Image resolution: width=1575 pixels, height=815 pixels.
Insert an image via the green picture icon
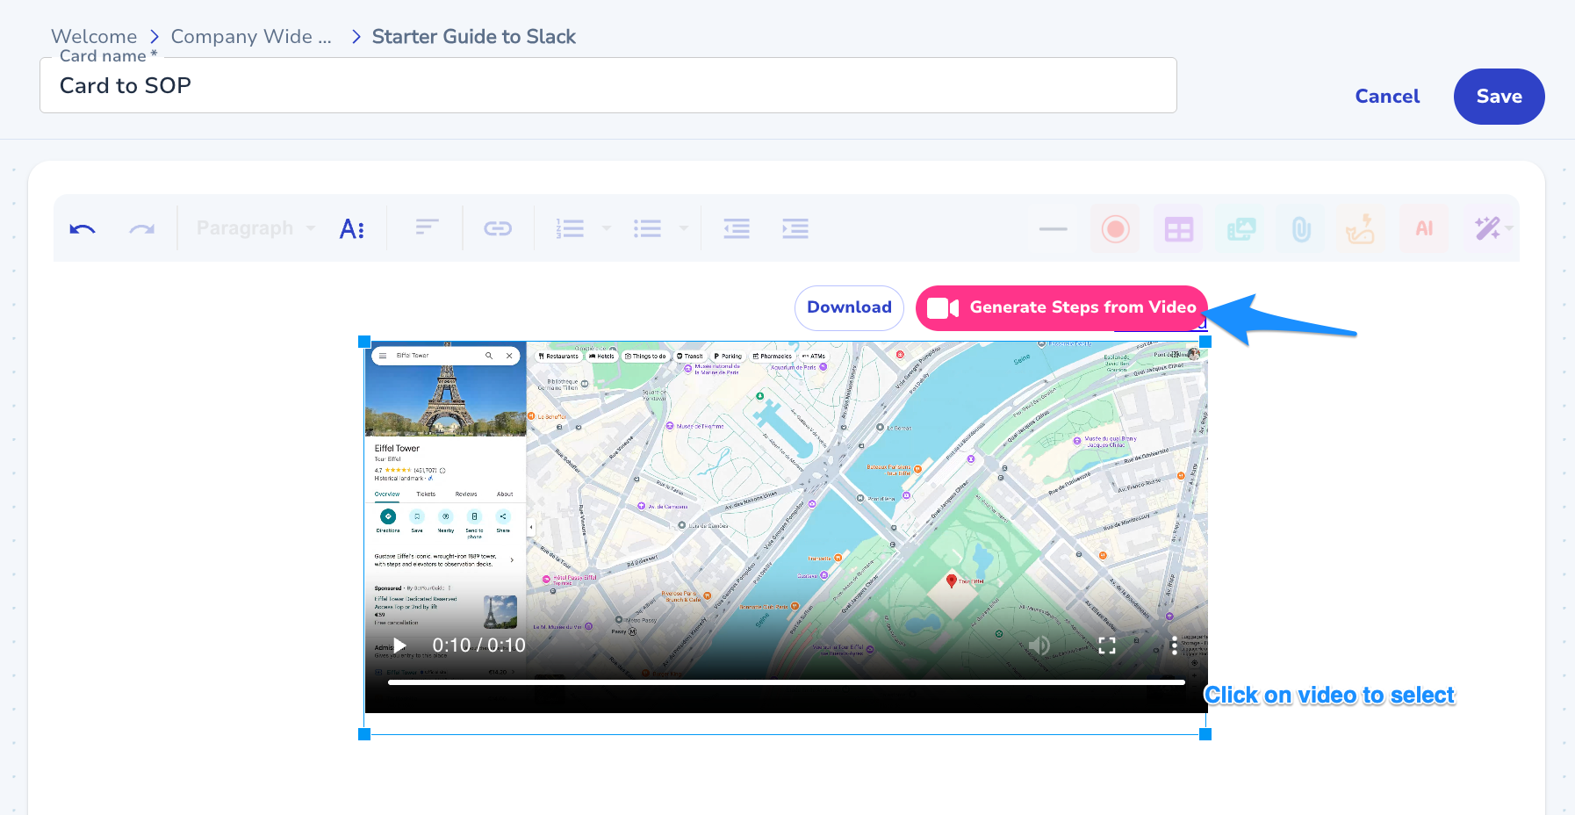coord(1241,229)
